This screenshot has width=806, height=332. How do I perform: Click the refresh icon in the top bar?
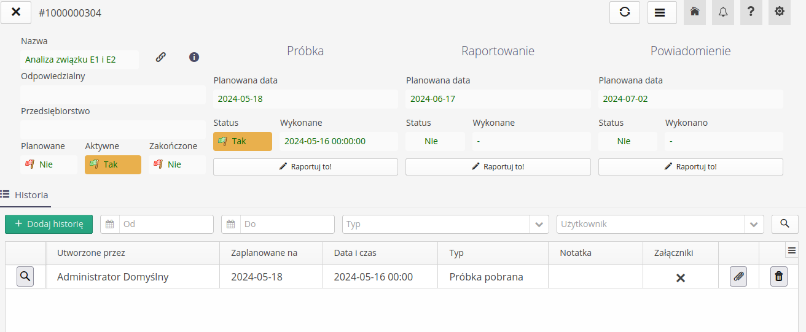tap(625, 12)
